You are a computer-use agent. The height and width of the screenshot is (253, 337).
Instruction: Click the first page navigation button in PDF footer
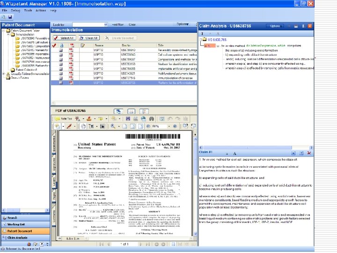coord(102,244)
